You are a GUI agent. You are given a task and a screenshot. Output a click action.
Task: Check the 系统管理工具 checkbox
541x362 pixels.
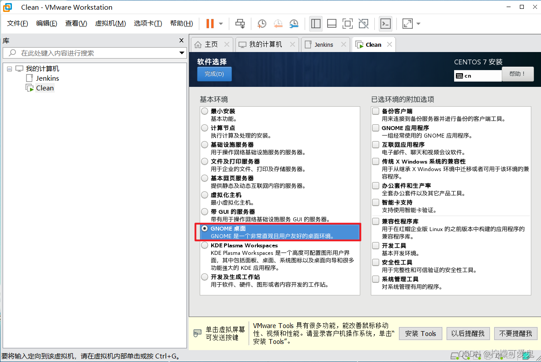point(376,279)
